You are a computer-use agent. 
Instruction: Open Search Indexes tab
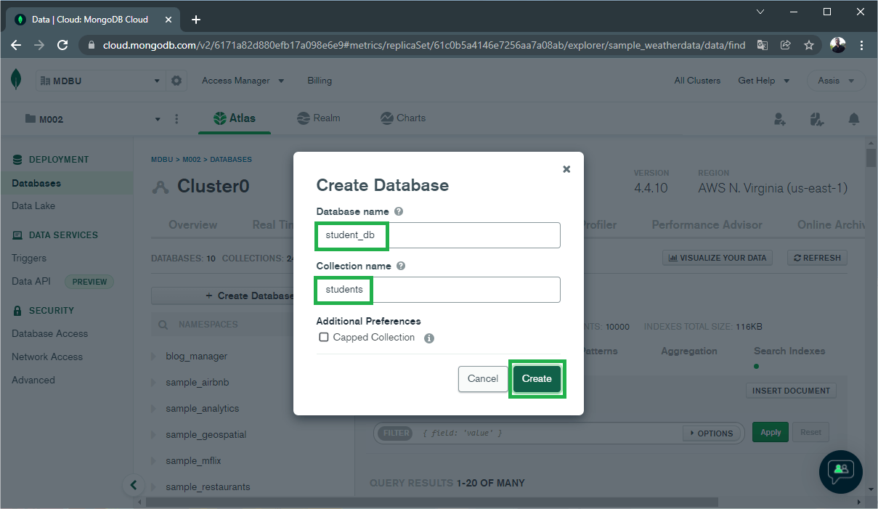[x=789, y=351]
